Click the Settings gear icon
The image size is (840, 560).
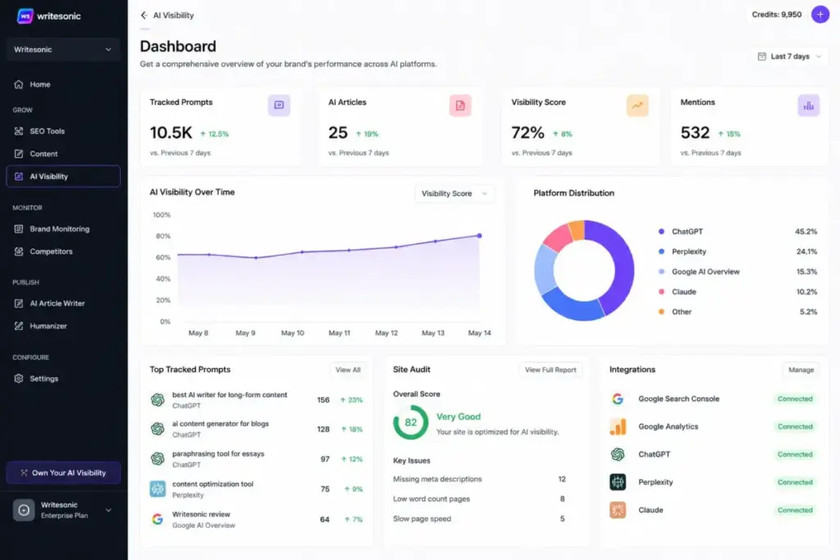19,379
